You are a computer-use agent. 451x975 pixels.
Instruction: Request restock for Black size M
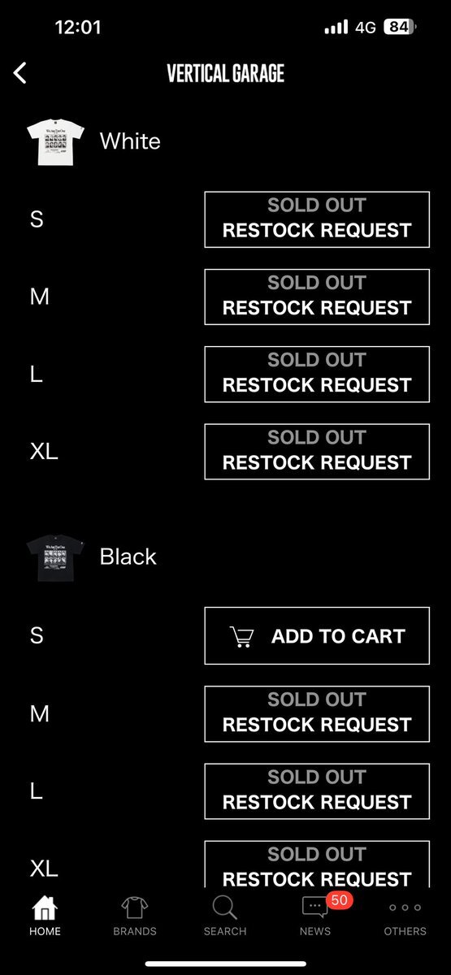tap(317, 713)
